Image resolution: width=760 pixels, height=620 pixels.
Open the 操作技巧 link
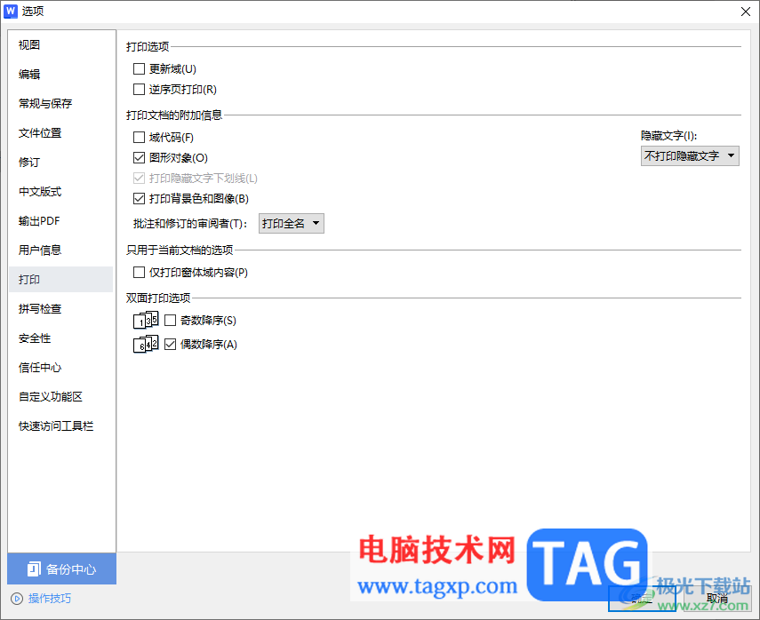[50, 599]
